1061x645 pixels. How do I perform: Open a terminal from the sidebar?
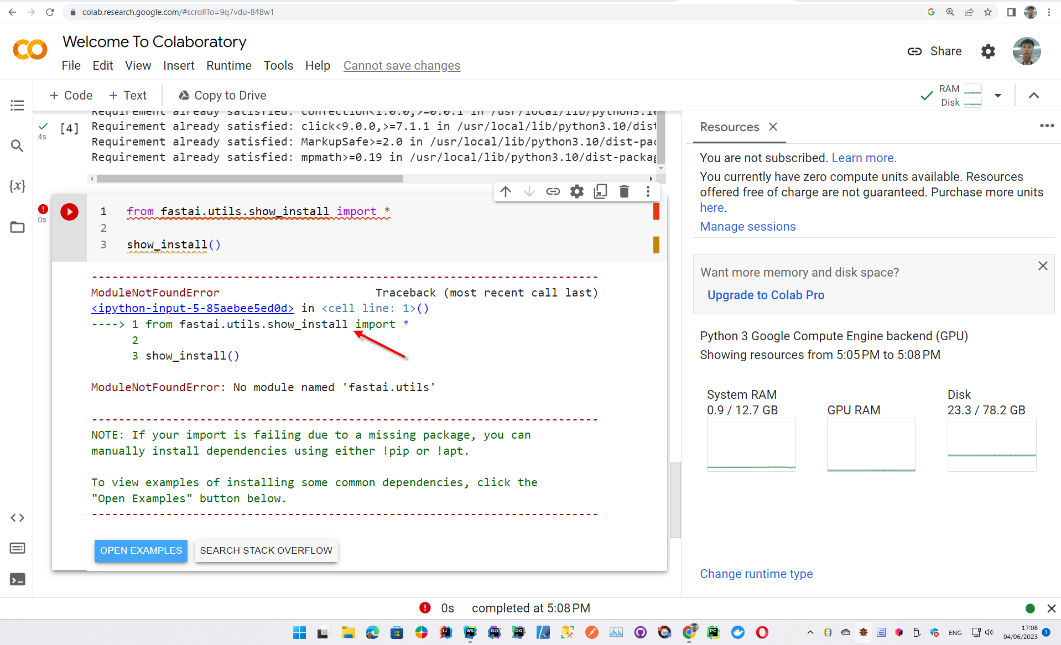pyautogui.click(x=17, y=579)
